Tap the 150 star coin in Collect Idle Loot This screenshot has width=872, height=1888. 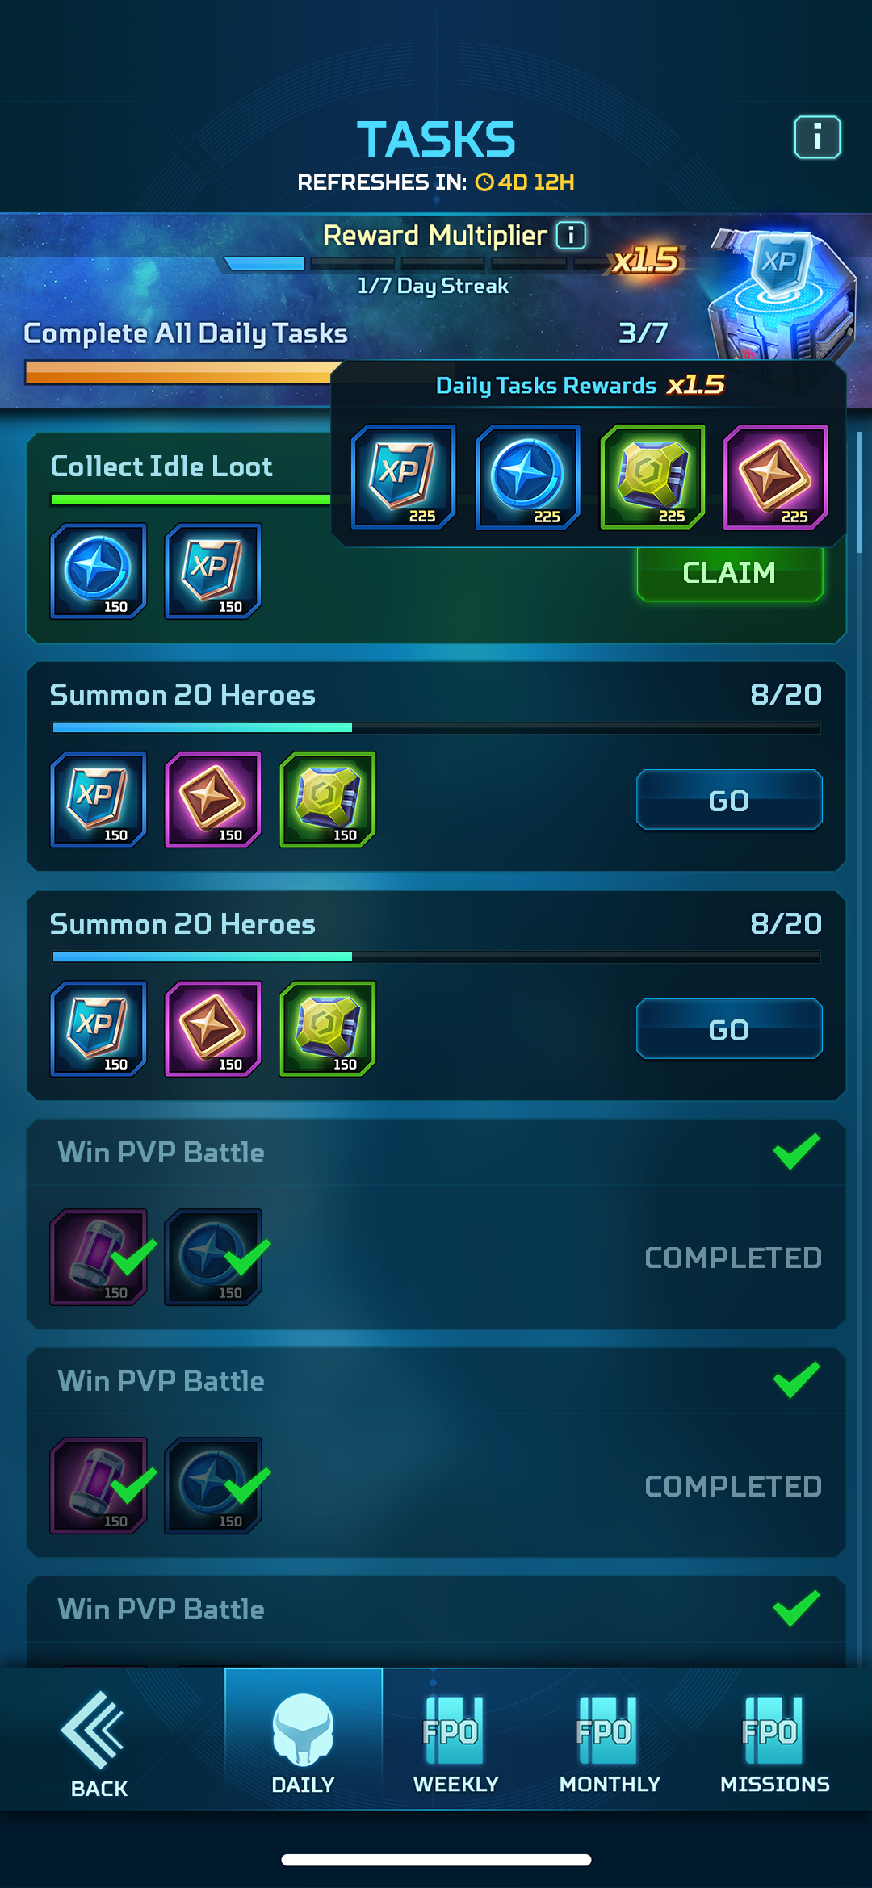[x=99, y=571]
